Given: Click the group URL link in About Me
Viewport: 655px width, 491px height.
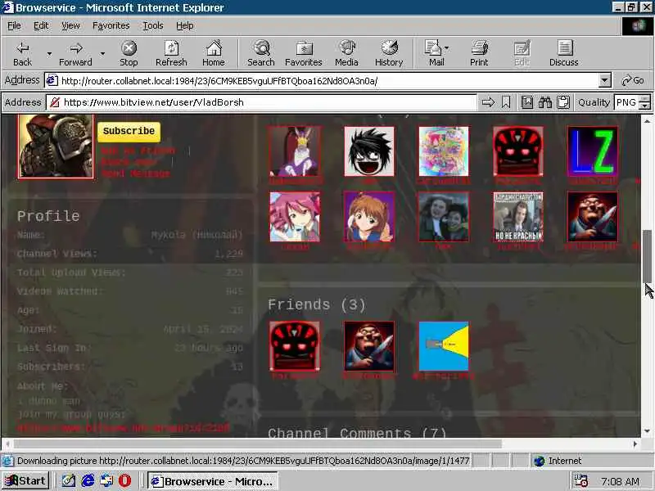Looking at the screenshot, I should pos(124,428).
